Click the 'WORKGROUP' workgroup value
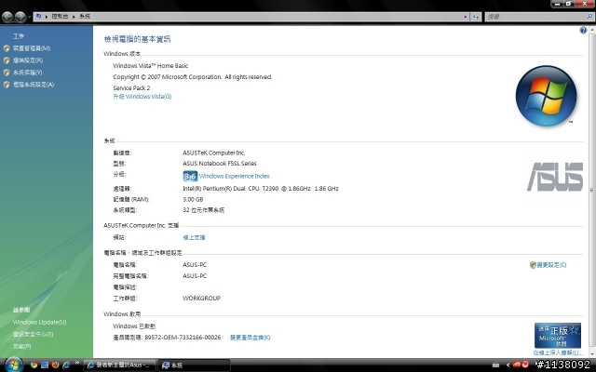 tap(201, 299)
